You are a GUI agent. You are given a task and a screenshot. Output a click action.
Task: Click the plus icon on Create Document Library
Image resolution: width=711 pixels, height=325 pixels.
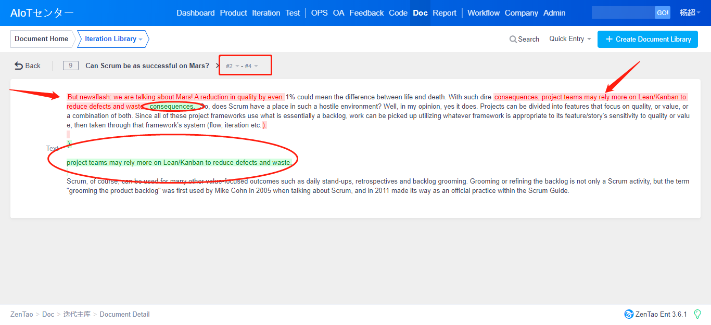pyautogui.click(x=608, y=40)
